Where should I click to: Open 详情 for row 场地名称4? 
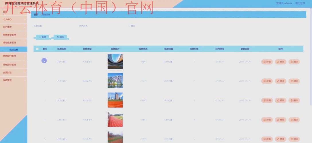coord(267,120)
